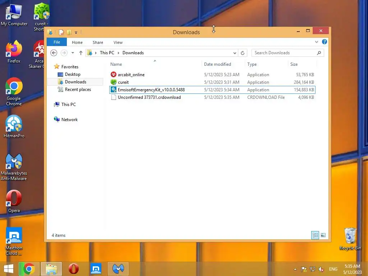Open the Arca Skaner desktop shortcut
This screenshot has height=276, width=368.
pos(38,54)
